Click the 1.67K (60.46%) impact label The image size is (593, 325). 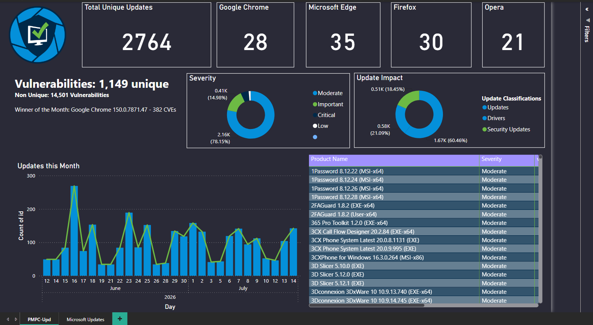(451, 141)
